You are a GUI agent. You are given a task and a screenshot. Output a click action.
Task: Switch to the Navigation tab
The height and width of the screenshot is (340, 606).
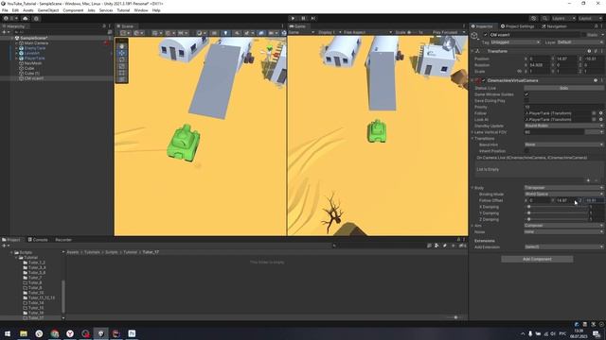[x=554, y=26]
